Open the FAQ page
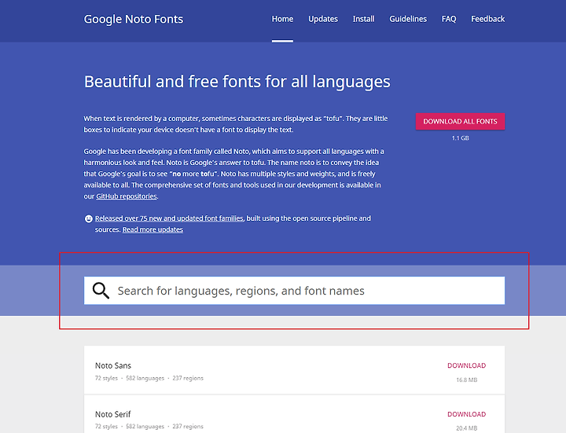Screen dimensions: 566x433 click(449, 19)
